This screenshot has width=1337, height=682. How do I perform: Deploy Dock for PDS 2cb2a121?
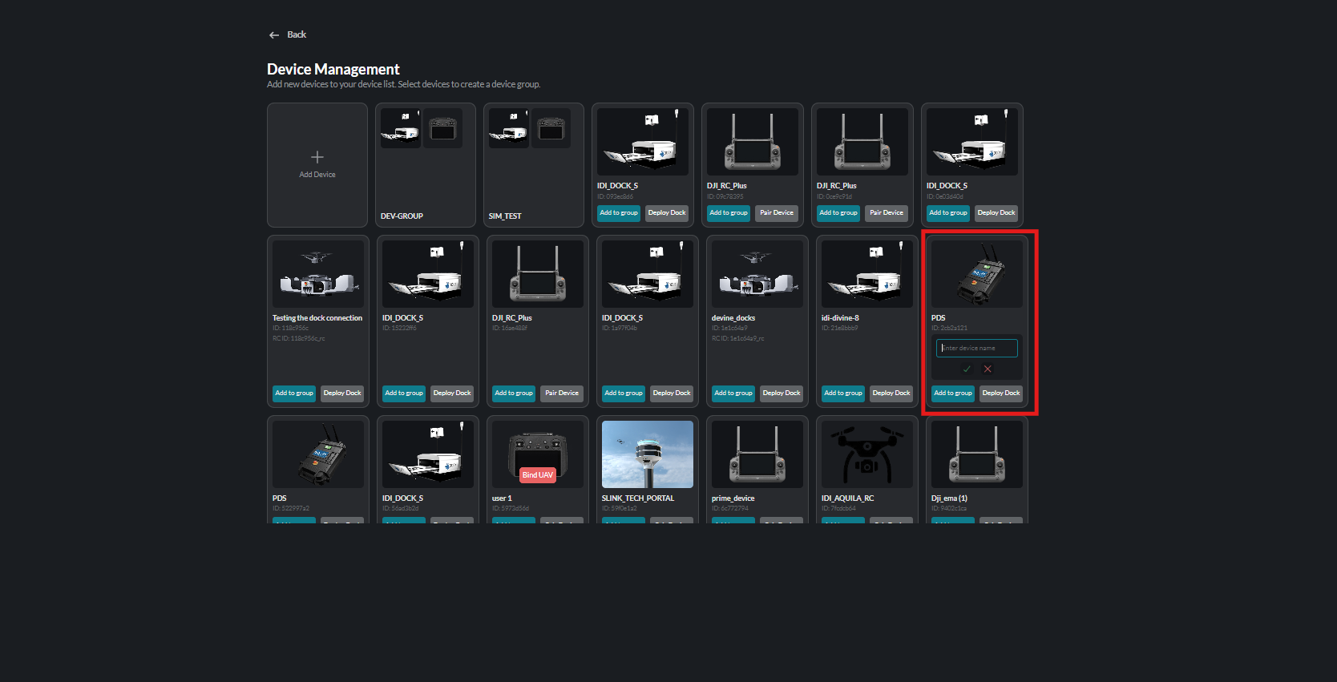point(1001,393)
